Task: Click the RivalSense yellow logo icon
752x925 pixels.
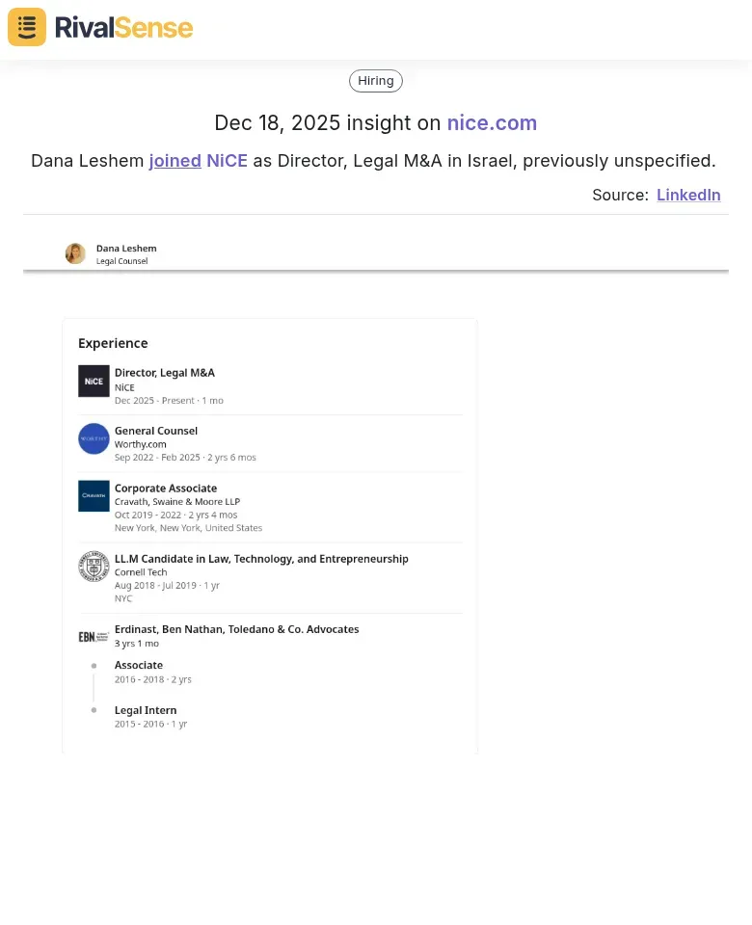Action: (x=27, y=27)
